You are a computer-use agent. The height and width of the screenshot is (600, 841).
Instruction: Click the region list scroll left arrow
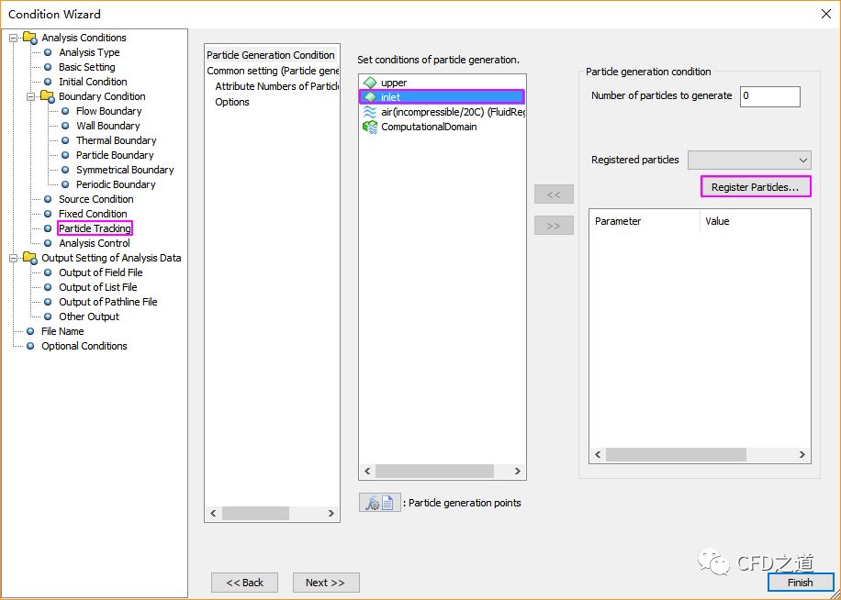pos(367,471)
